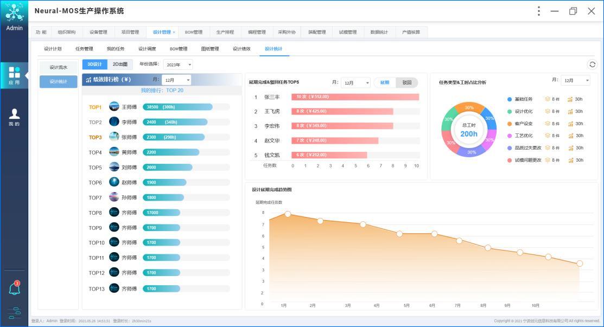This screenshot has width=604, height=327.
Task: Toggle the TOP5 chart to 驳回
Action: (407, 83)
